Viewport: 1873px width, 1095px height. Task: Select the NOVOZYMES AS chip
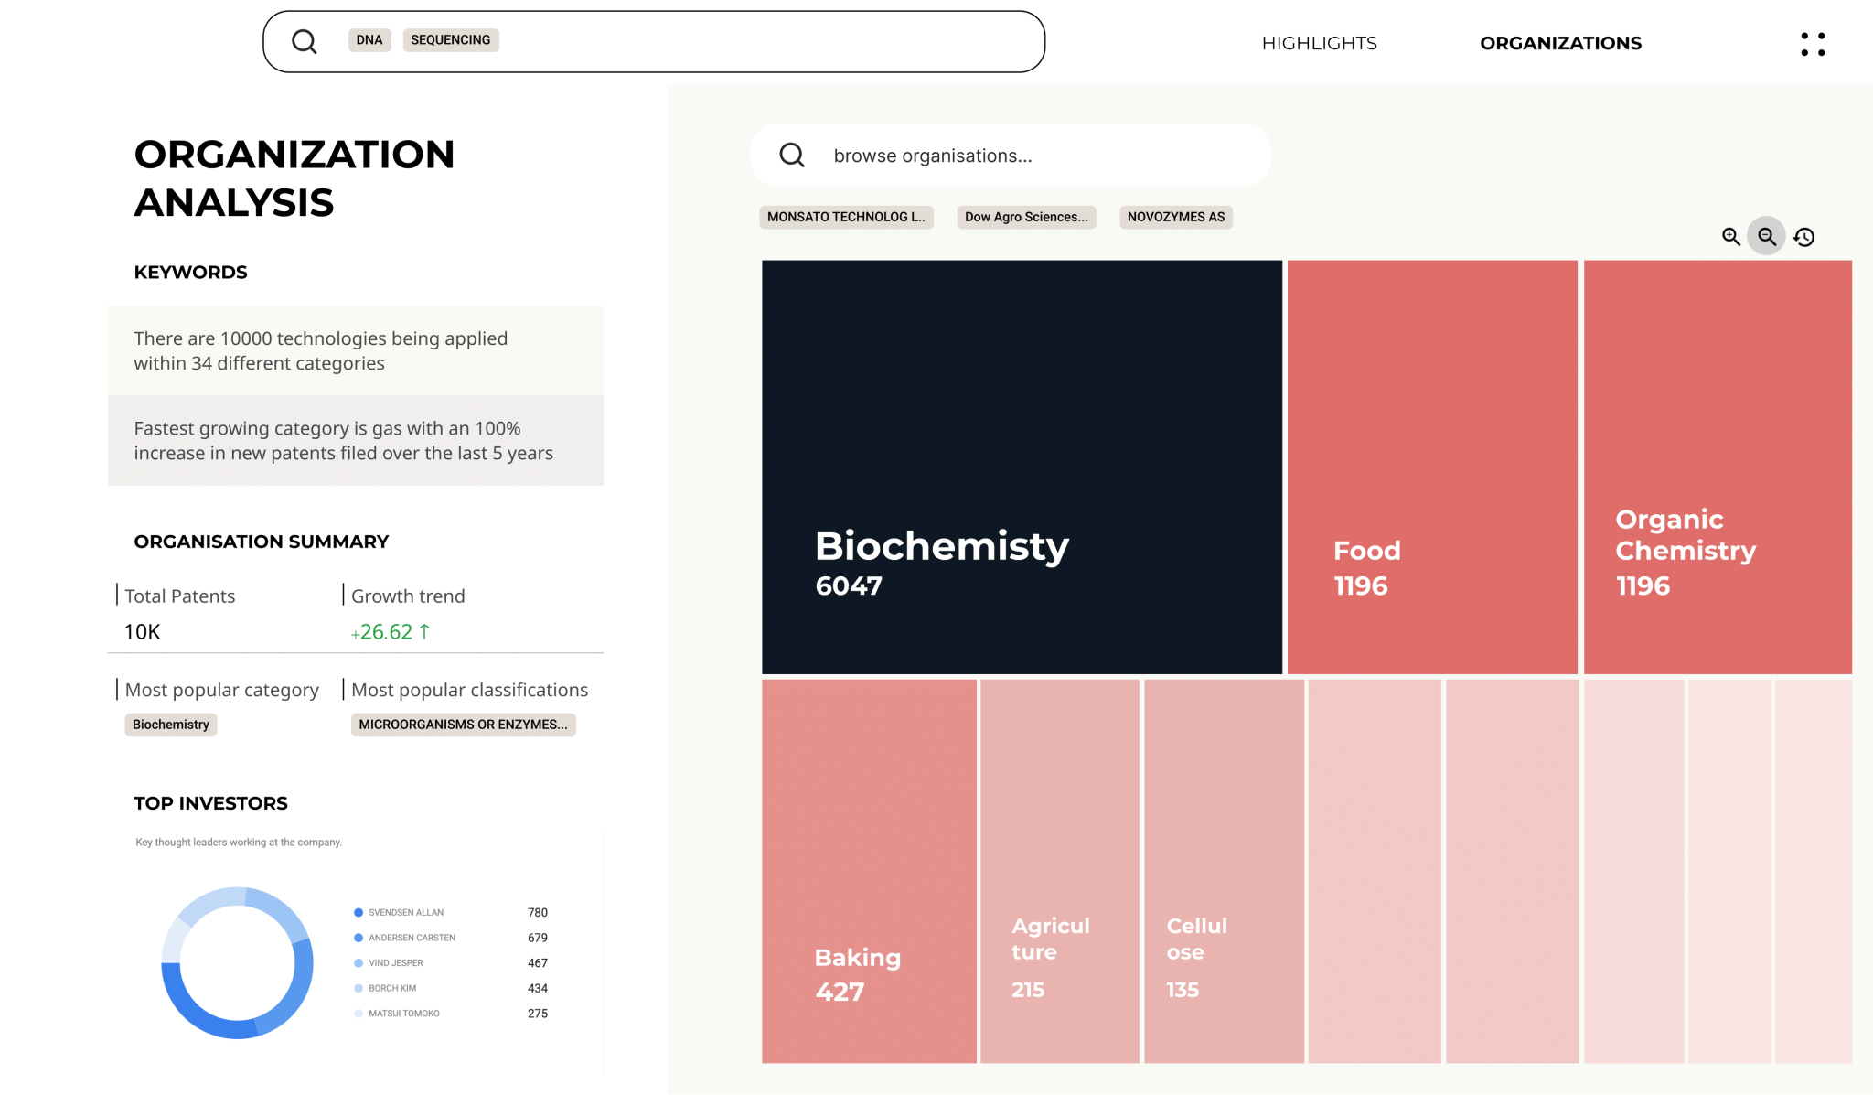tap(1176, 217)
